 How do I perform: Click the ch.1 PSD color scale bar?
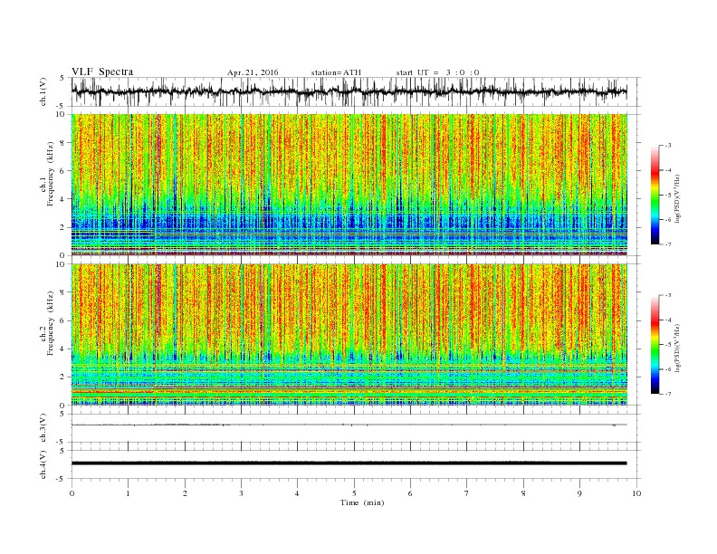(655, 195)
